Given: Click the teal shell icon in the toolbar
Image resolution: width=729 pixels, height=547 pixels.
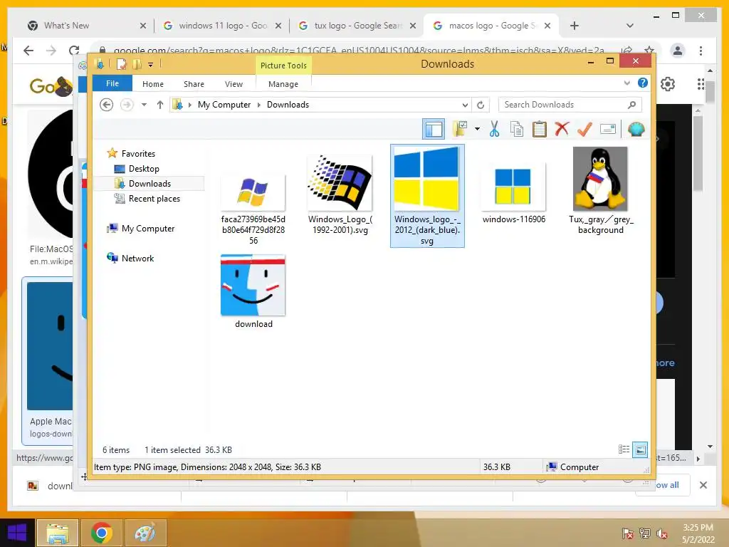Looking at the screenshot, I should click(x=636, y=129).
